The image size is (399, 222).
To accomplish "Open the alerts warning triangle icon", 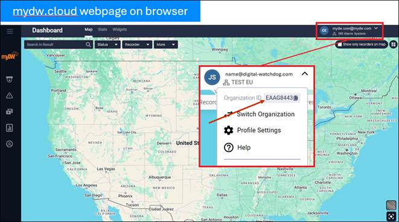I will coord(10,95).
